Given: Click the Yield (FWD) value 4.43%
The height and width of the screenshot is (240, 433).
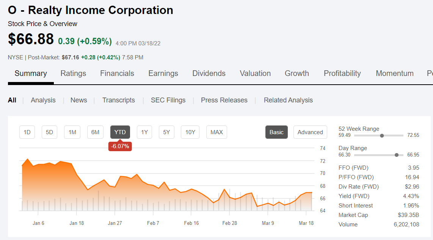Looking at the screenshot, I should 411,196.
